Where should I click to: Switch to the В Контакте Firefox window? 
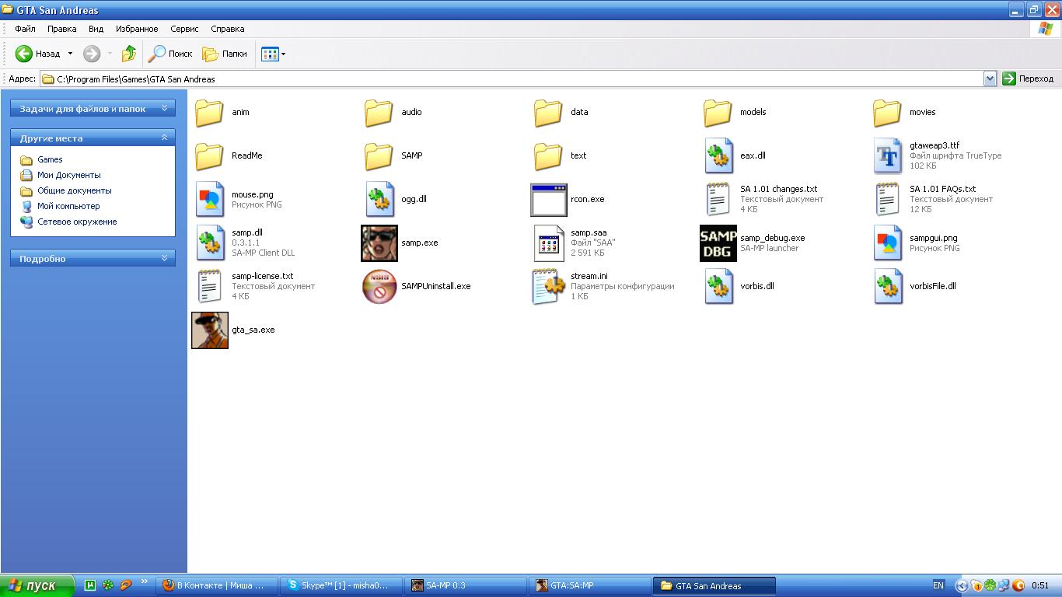(218, 585)
